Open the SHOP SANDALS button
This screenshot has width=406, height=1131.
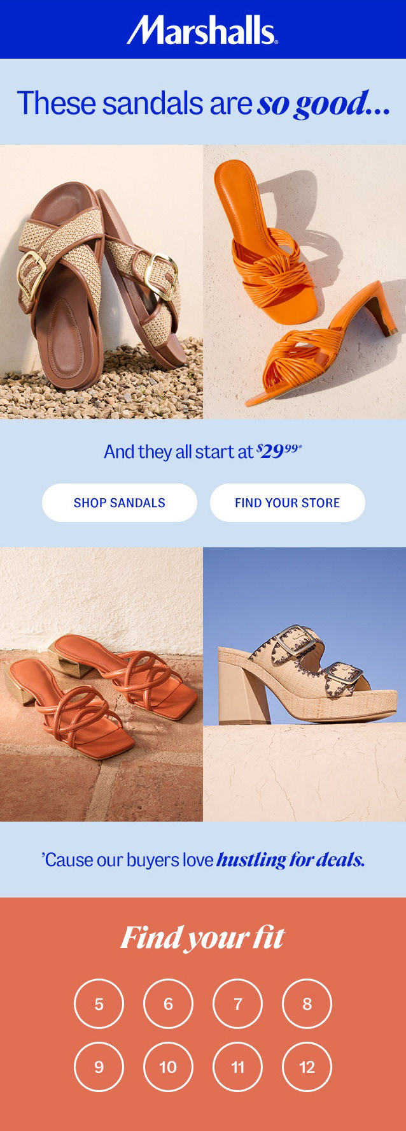[x=120, y=503]
